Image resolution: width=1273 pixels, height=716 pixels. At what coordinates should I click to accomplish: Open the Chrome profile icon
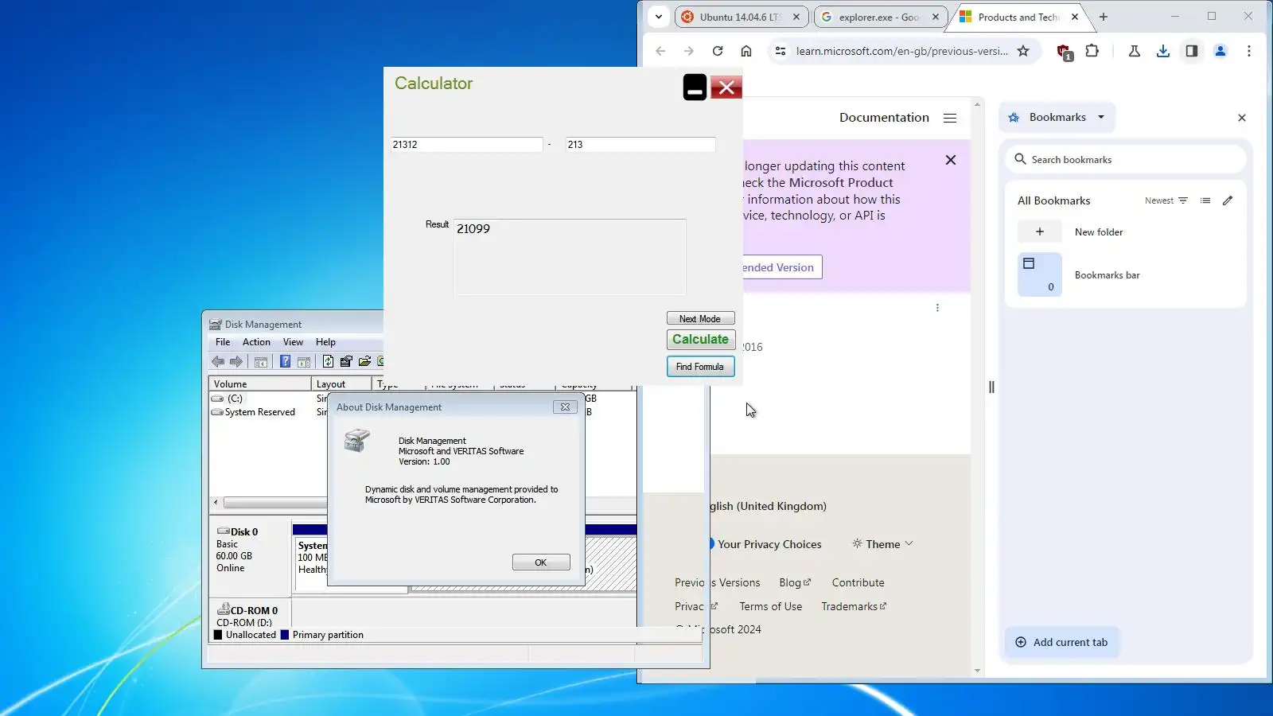point(1220,51)
